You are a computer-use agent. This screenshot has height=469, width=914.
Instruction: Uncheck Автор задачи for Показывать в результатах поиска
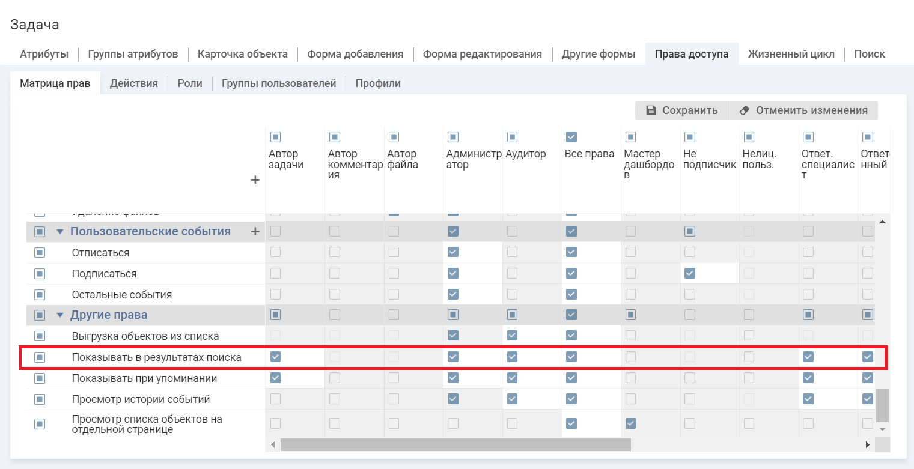(275, 357)
